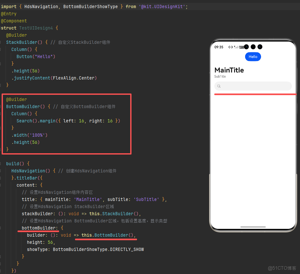The height and width of the screenshot is (274, 300).
Task: Click the 09:35 clock in the phone preview
Action: coord(219,47)
